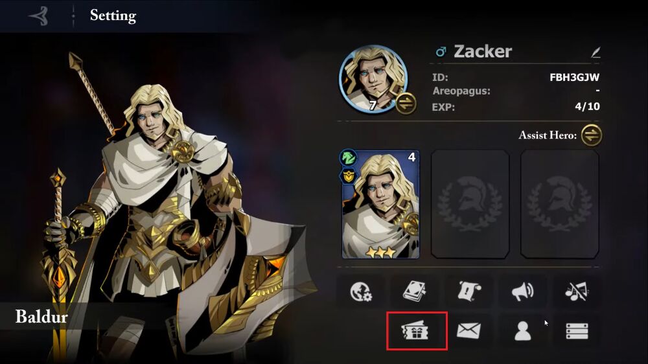Open the gift code ticket icon
This screenshot has height=364, width=648.
pos(416,331)
